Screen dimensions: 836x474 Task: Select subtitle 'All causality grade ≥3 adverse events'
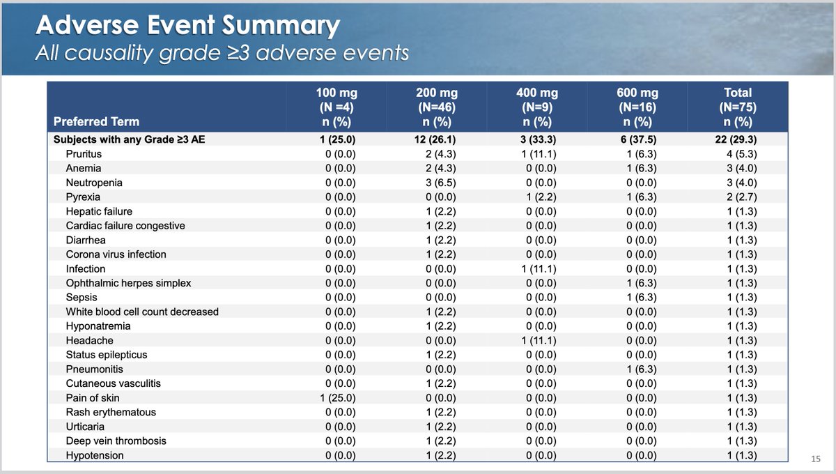pyautogui.click(x=222, y=54)
